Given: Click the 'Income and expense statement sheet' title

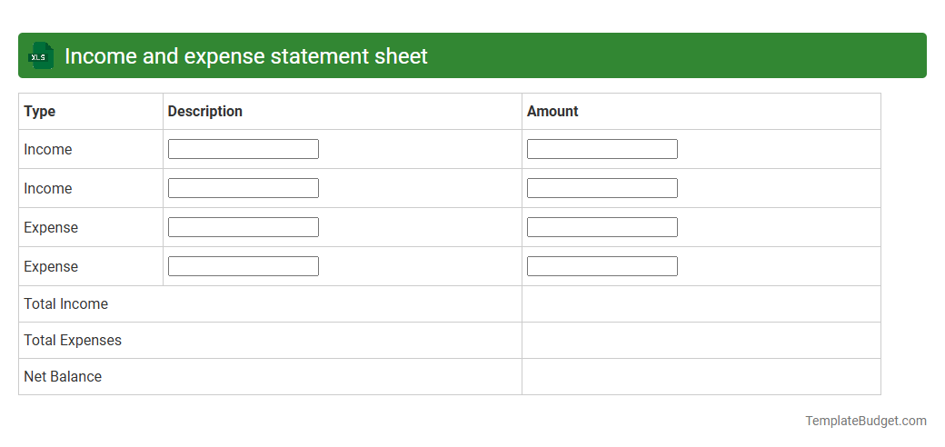Looking at the screenshot, I should click(x=246, y=56).
